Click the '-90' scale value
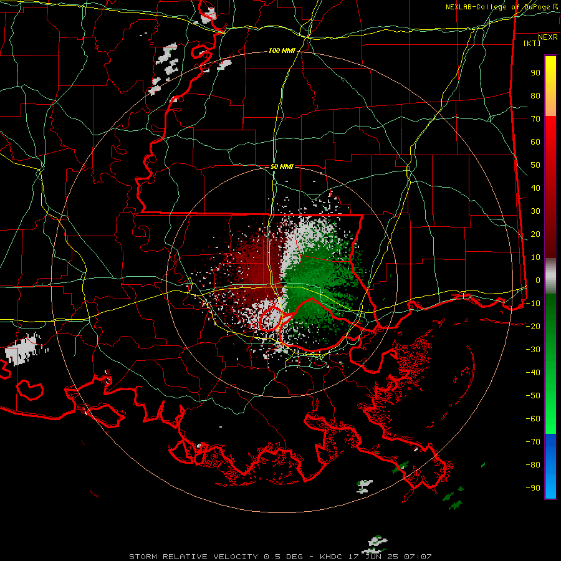The width and height of the screenshot is (561, 561). point(533,488)
